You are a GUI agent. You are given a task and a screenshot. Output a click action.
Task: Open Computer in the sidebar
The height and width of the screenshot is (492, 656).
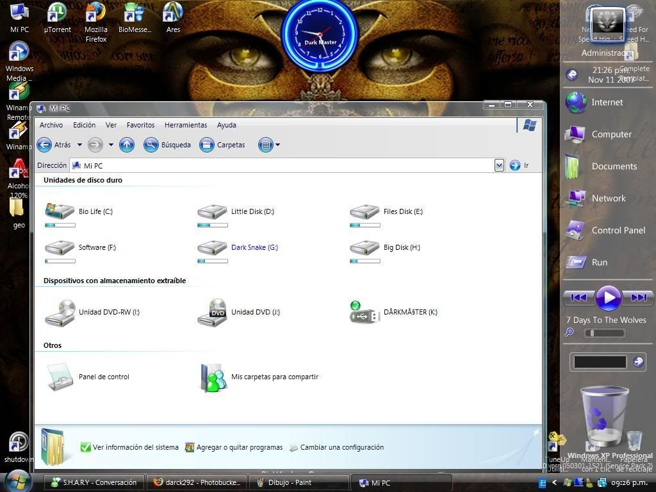point(598,135)
